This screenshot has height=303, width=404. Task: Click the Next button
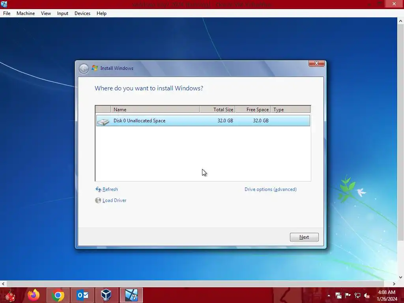[304, 237]
